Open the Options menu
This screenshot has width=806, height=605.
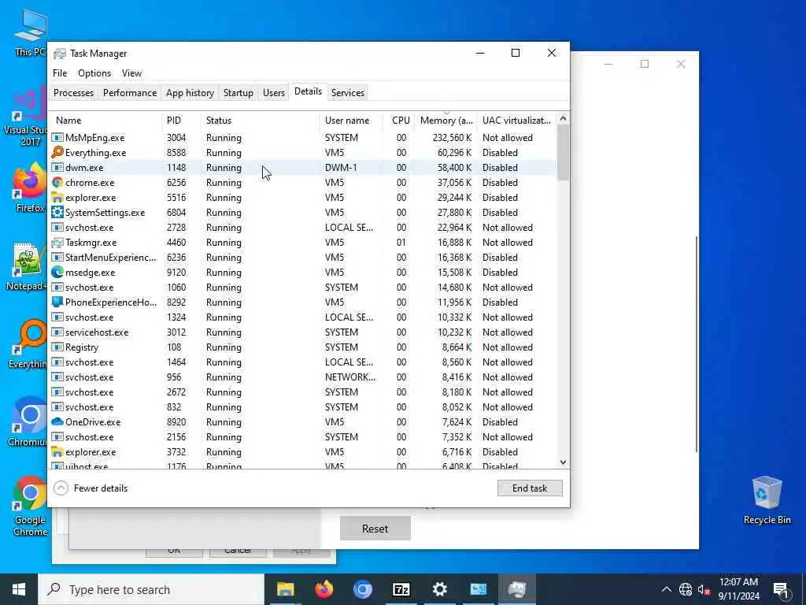click(94, 73)
